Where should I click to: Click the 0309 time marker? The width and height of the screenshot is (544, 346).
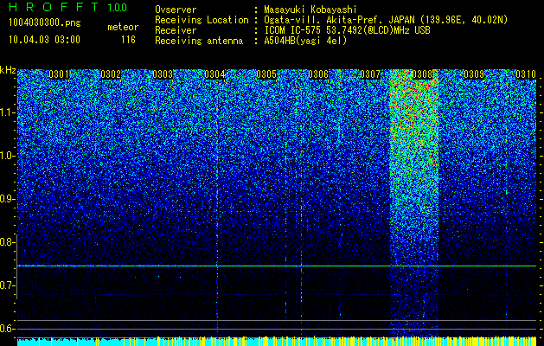point(474,74)
